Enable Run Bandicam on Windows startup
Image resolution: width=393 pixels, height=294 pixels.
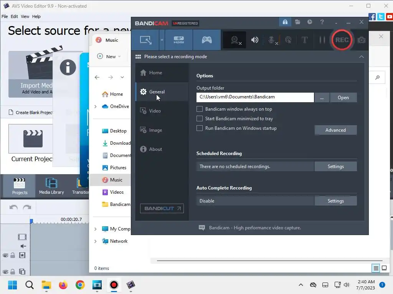[x=200, y=128]
